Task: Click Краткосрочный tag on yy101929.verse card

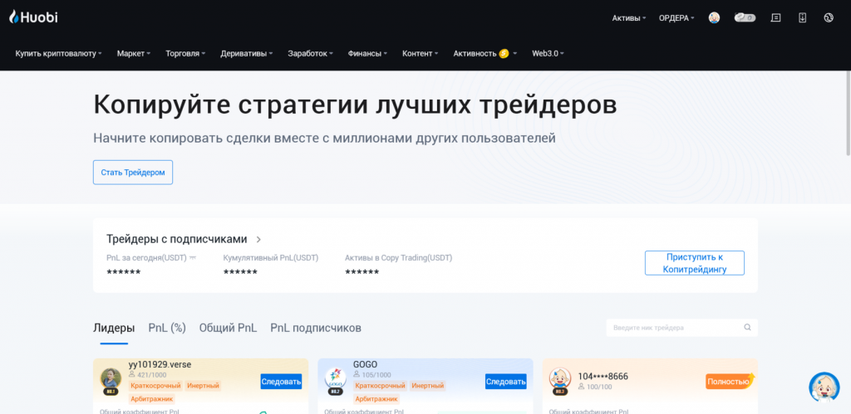Action: coord(155,386)
